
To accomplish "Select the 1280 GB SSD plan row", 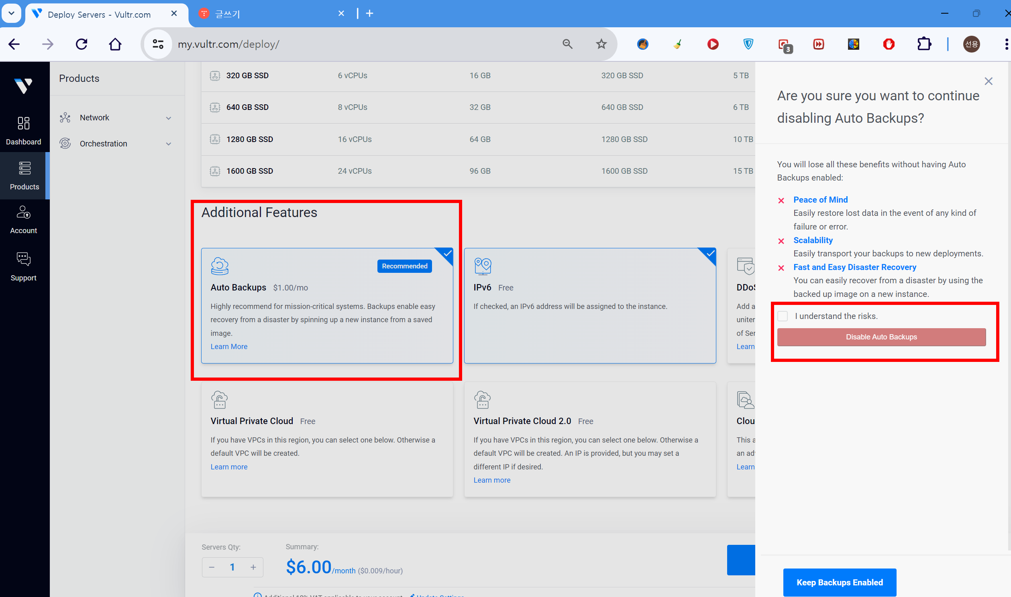I will pos(478,139).
